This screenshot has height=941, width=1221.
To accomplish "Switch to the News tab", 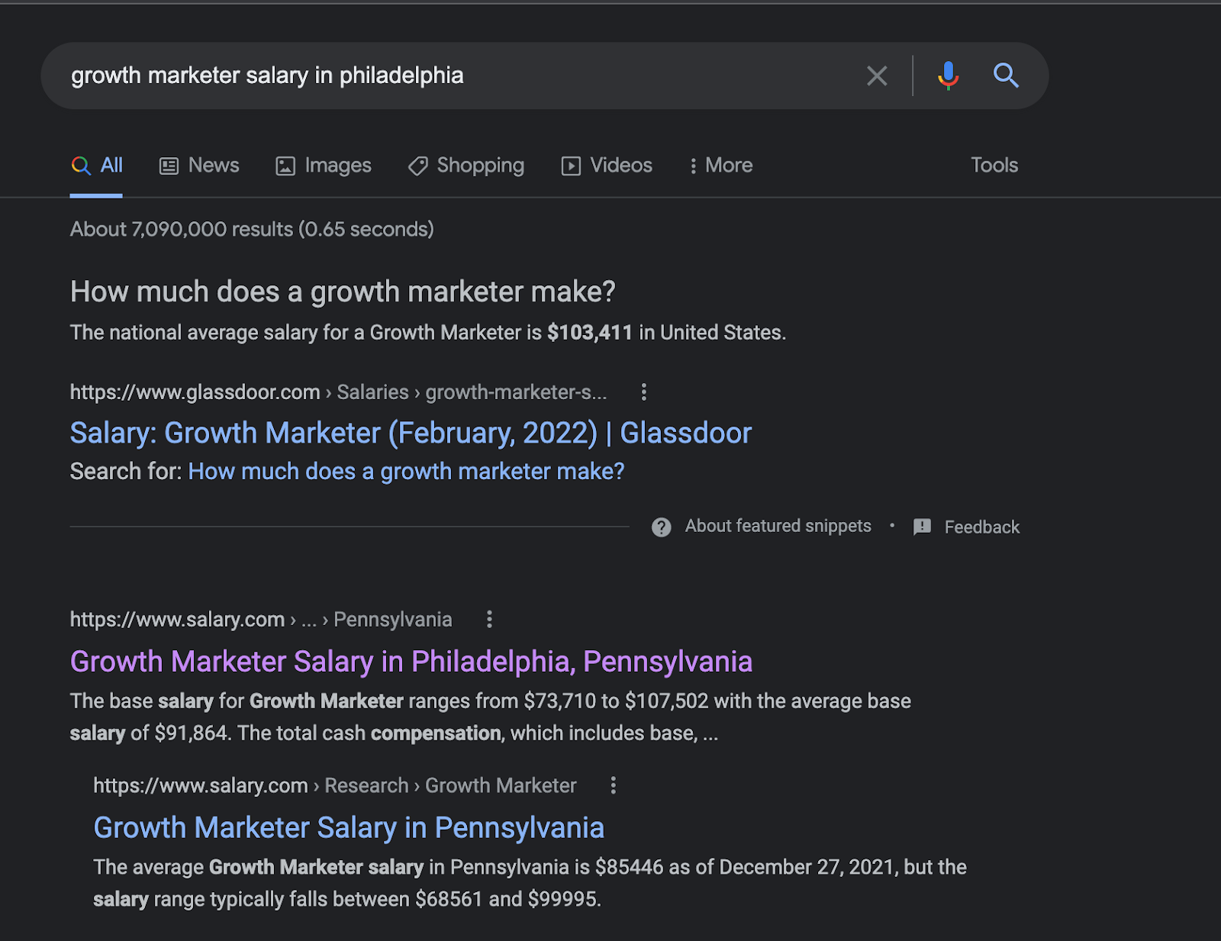I will (199, 166).
